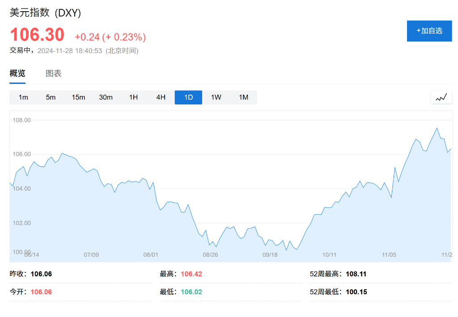Open the 图表 tab
Screen dimensions: 458x317
(54, 74)
